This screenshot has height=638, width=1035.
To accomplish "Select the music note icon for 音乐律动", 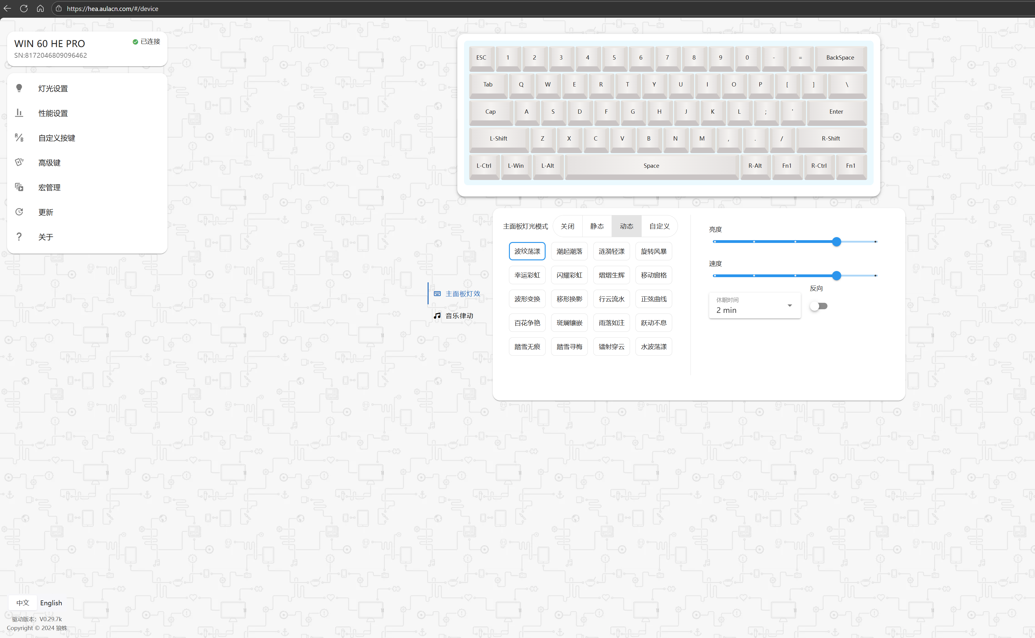I will coord(437,316).
